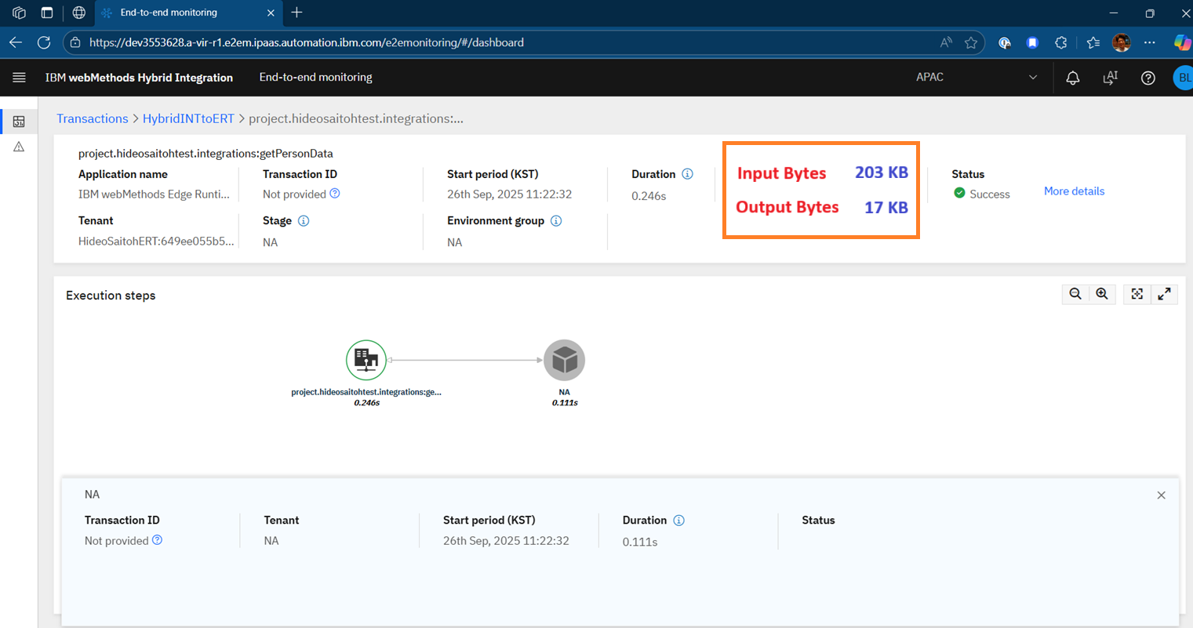The width and height of the screenshot is (1193, 628).
Task: Fit execution steps diagram to screen
Action: click(1137, 294)
